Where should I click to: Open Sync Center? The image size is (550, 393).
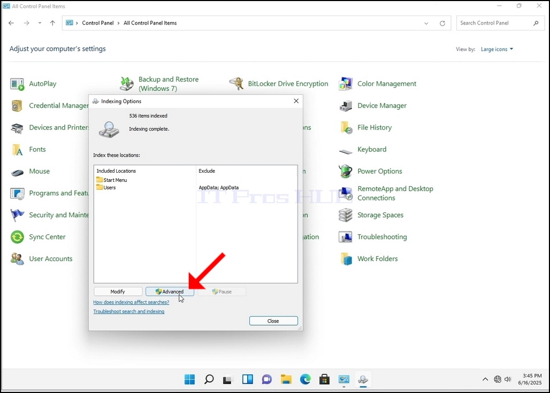click(x=38, y=237)
